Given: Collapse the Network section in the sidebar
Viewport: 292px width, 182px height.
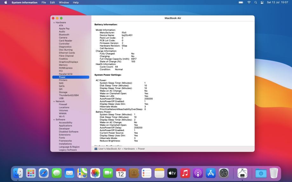Looking at the screenshot, I should coord(54,101).
